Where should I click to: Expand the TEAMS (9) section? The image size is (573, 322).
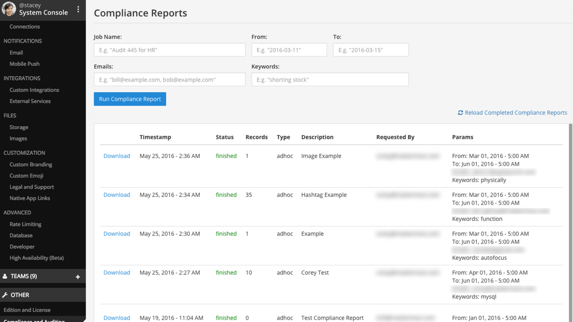pos(24,276)
